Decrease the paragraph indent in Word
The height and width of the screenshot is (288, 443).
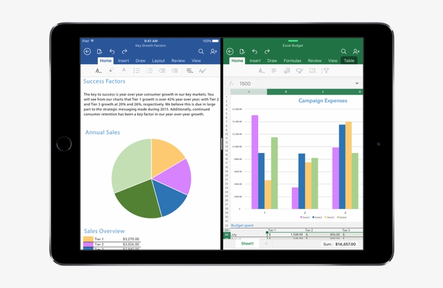(x=162, y=71)
